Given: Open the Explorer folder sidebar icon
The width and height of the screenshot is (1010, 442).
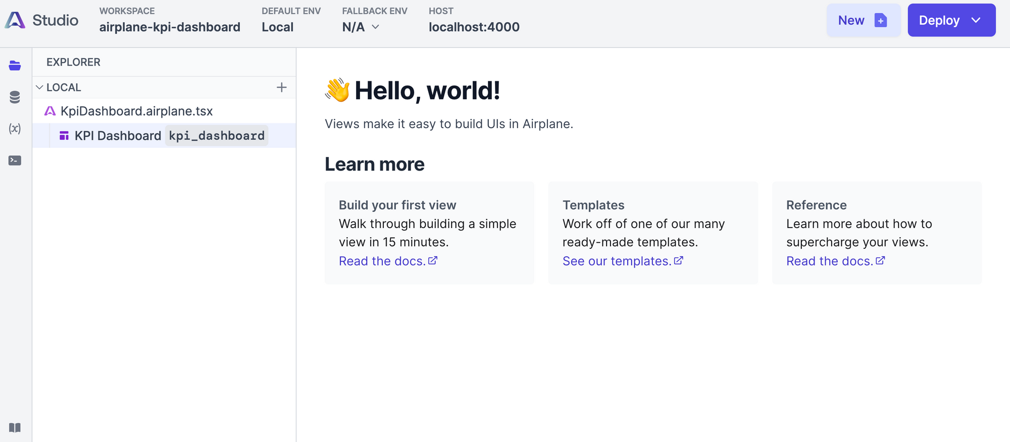Looking at the screenshot, I should (15, 66).
